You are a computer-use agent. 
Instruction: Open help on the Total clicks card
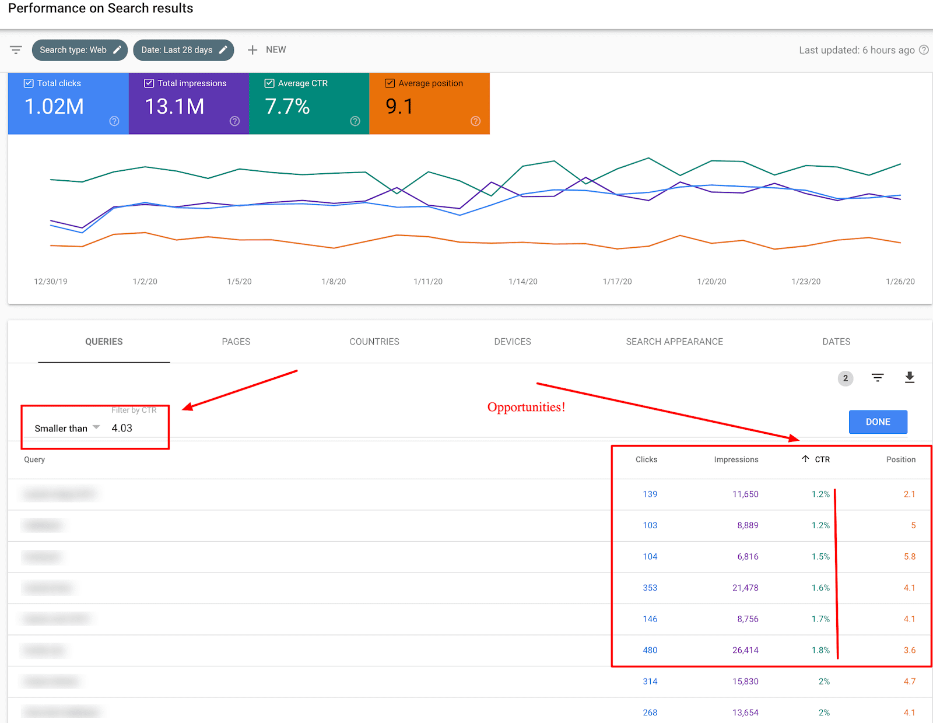click(x=114, y=121)
